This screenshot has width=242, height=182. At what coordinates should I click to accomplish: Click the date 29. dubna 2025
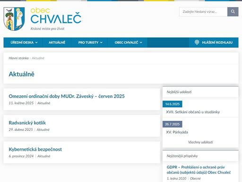(x=21, y=129)
